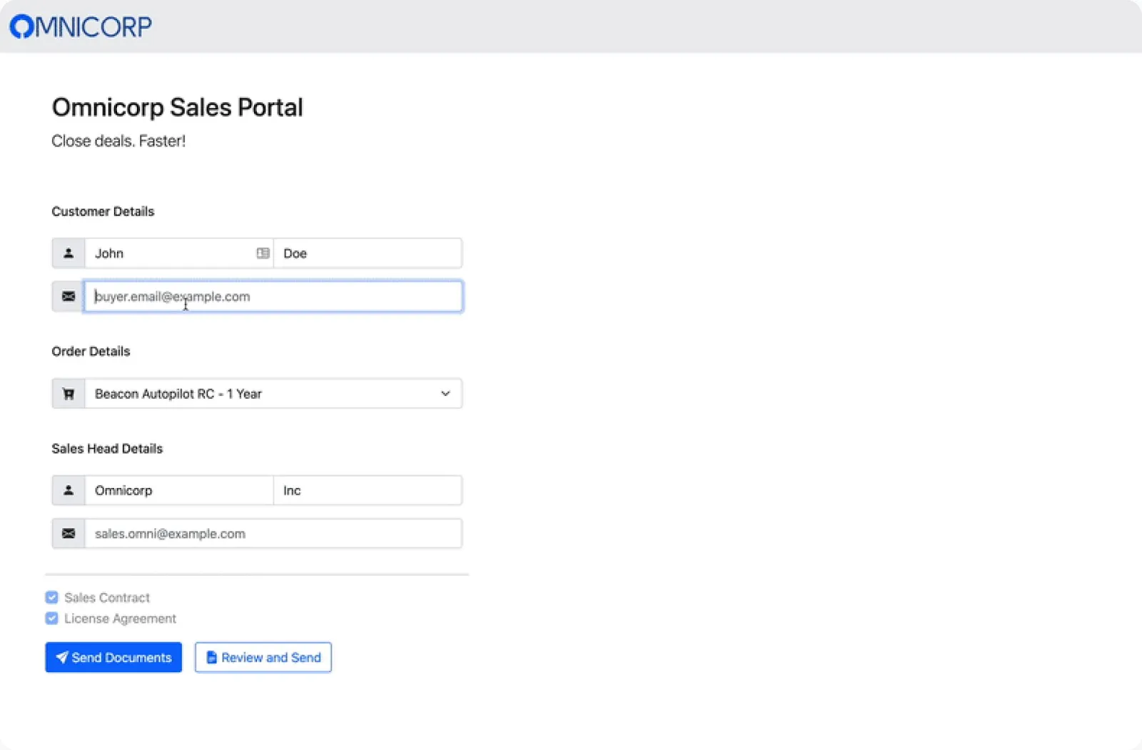Click the person icon beside the customer name
This screenshot has height=750, width=1142.
[69, 253]
